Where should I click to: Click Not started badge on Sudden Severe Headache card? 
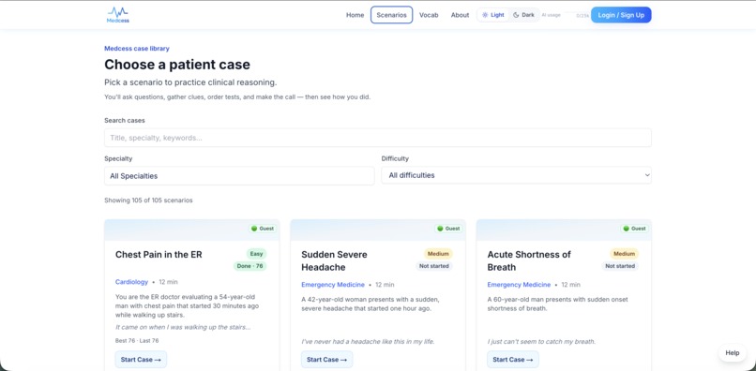point(434,266)
